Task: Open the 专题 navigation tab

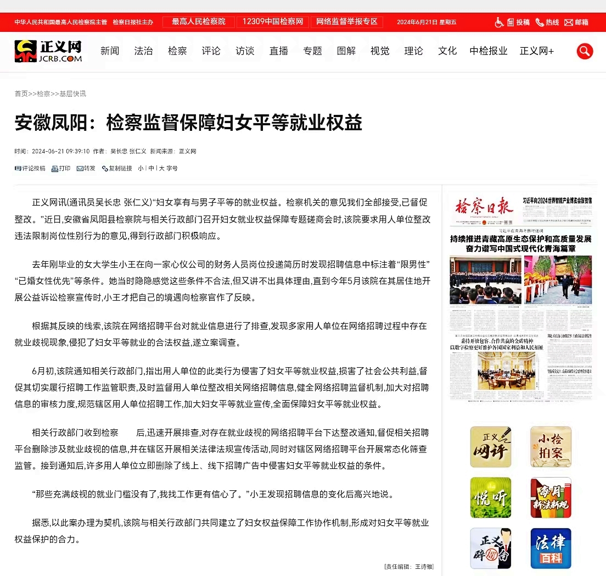Action: tap(312, 51)
